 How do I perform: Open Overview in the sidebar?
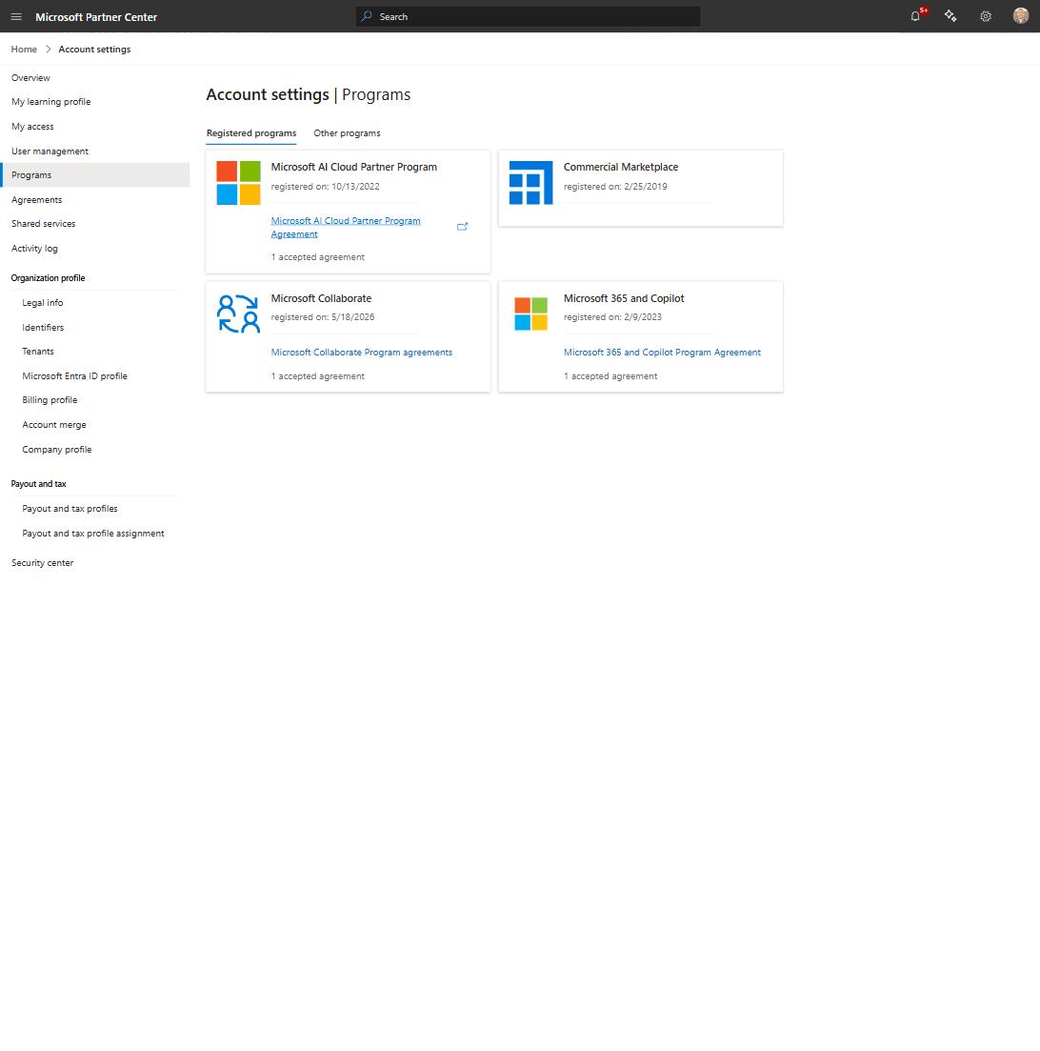[x=30, y=78]
